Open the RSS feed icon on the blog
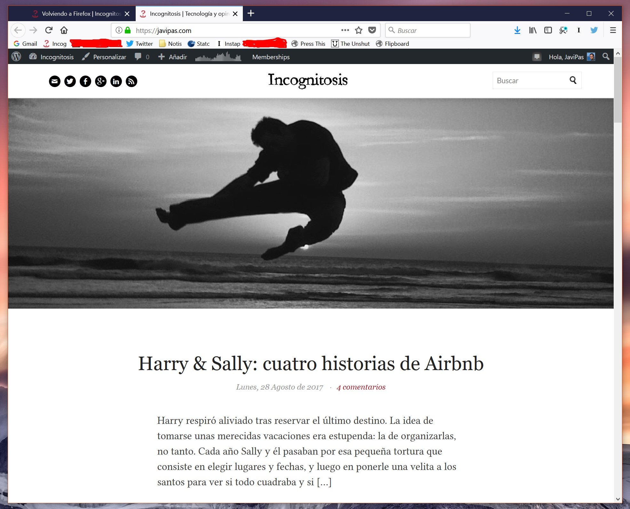 131,81
